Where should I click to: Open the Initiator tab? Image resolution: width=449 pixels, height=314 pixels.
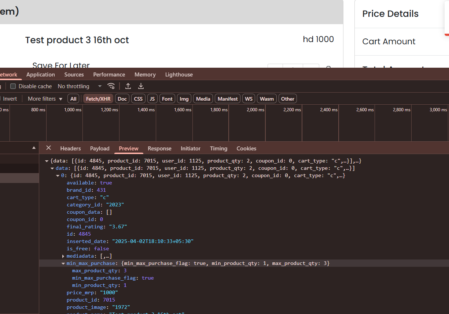click(x=191, y=149)
